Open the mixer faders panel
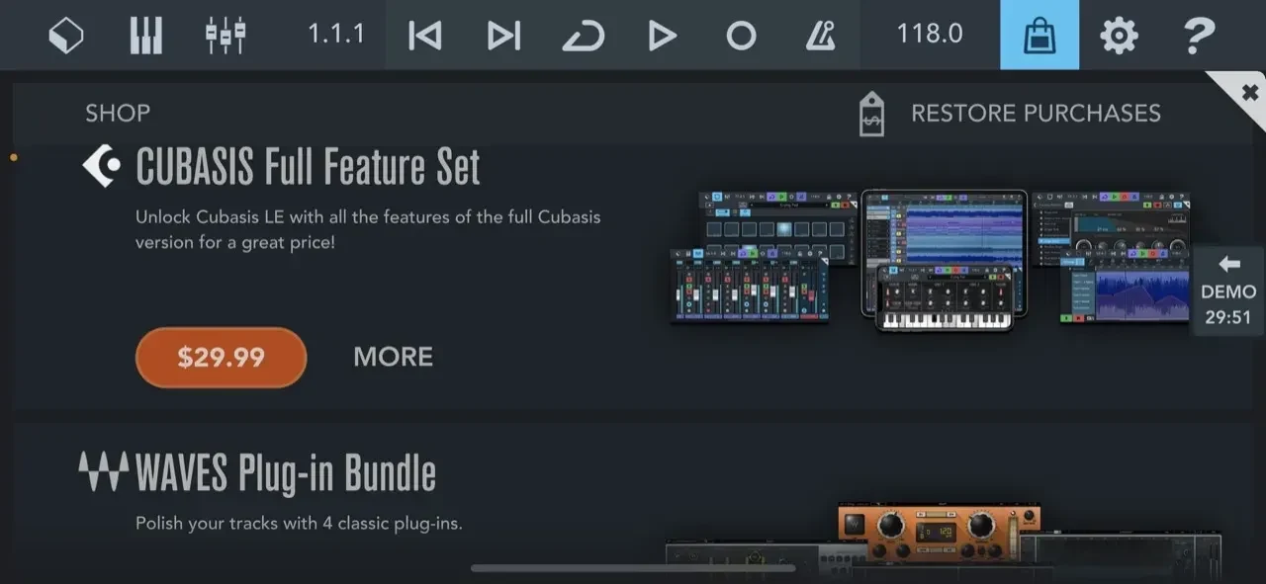The image size is (1266, 584). [x=226, y=36]
